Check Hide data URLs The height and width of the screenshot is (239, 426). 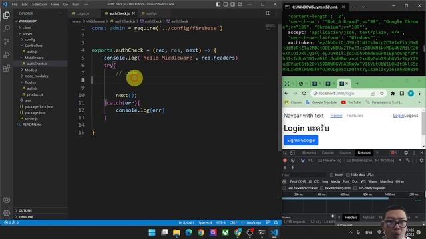point(348,175)
